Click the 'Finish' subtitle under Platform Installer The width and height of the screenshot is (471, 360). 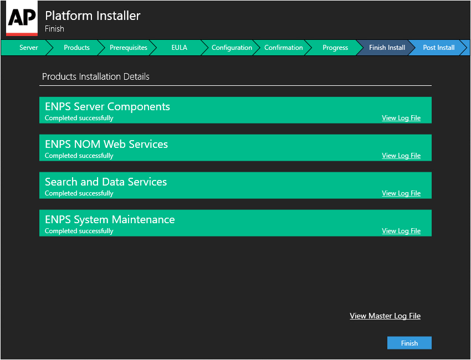(x=54, y=29)
